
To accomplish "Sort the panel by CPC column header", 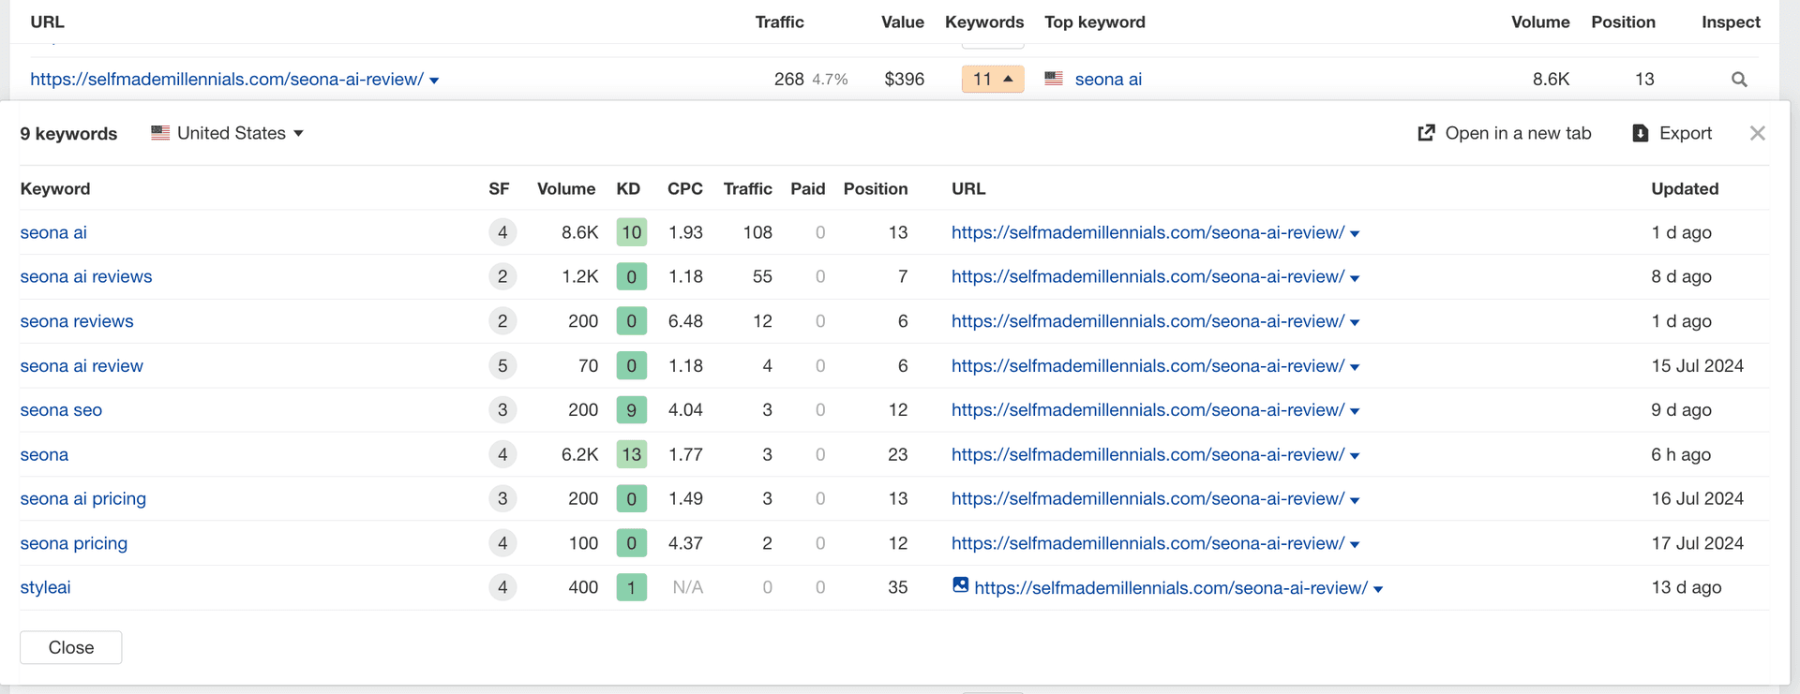I will (685, 188).
